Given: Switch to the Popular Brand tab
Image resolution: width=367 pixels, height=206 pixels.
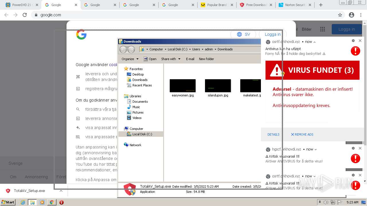Looking at the screenshot, I should (216, 5).
